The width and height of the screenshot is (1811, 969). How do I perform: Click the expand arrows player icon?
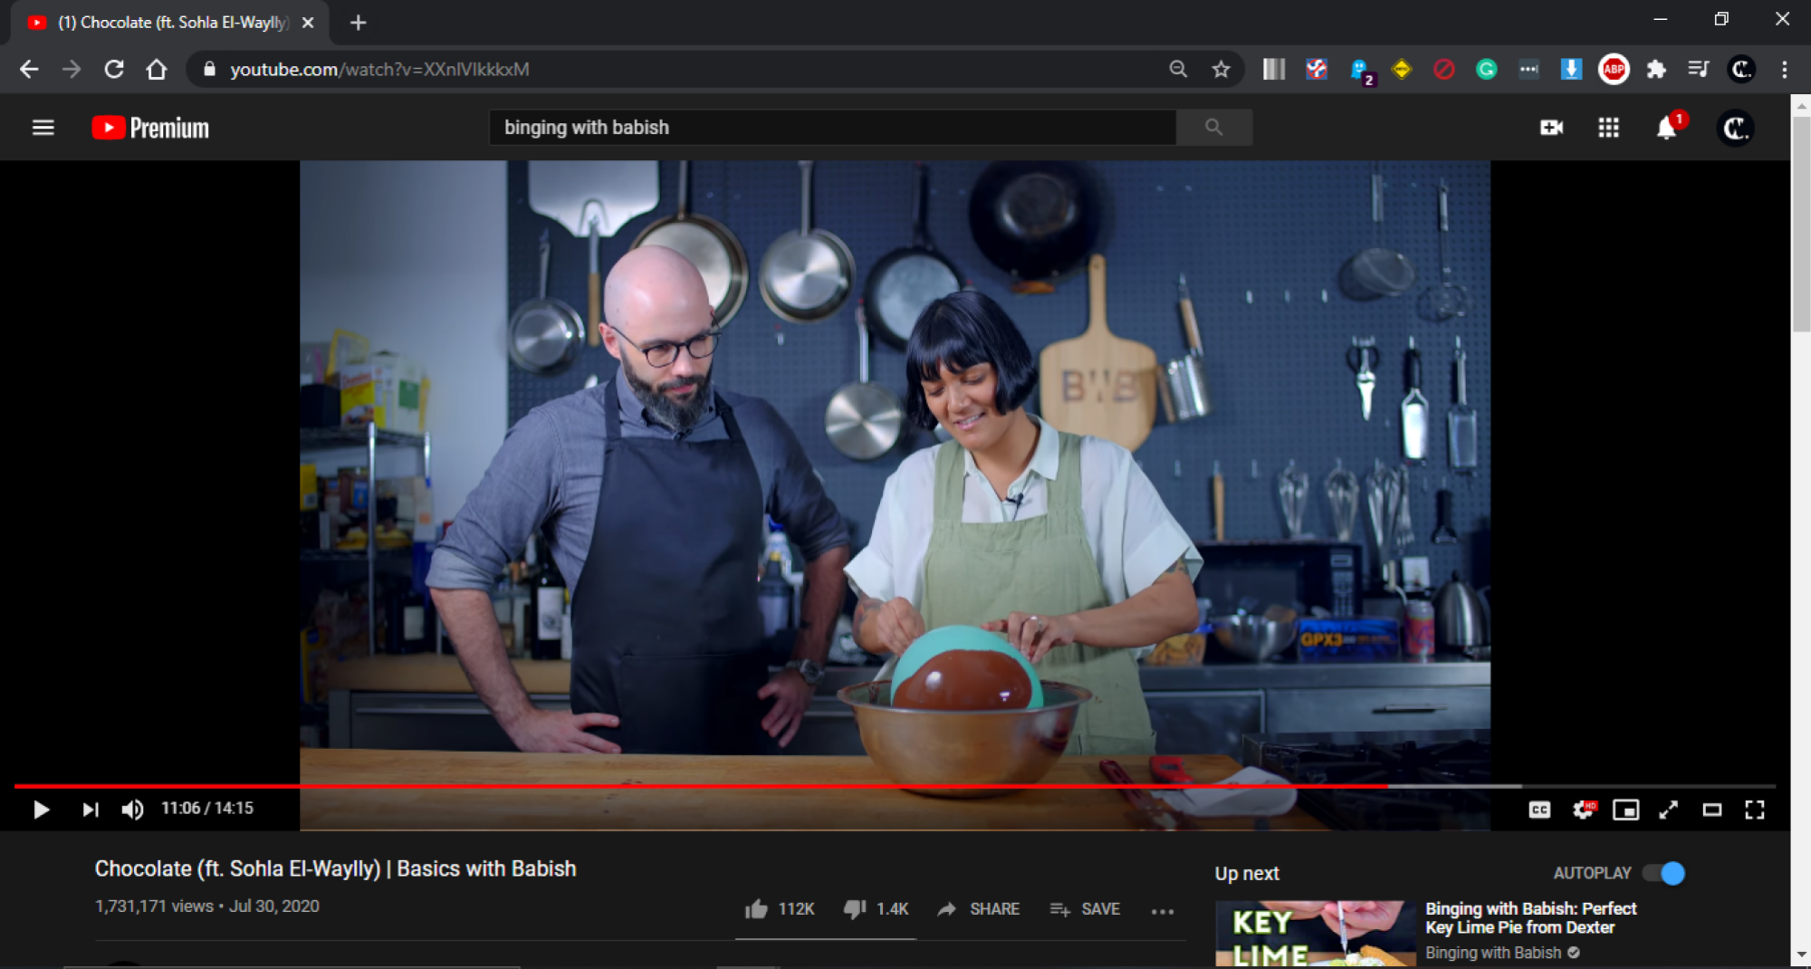[x=1668, y=810]
